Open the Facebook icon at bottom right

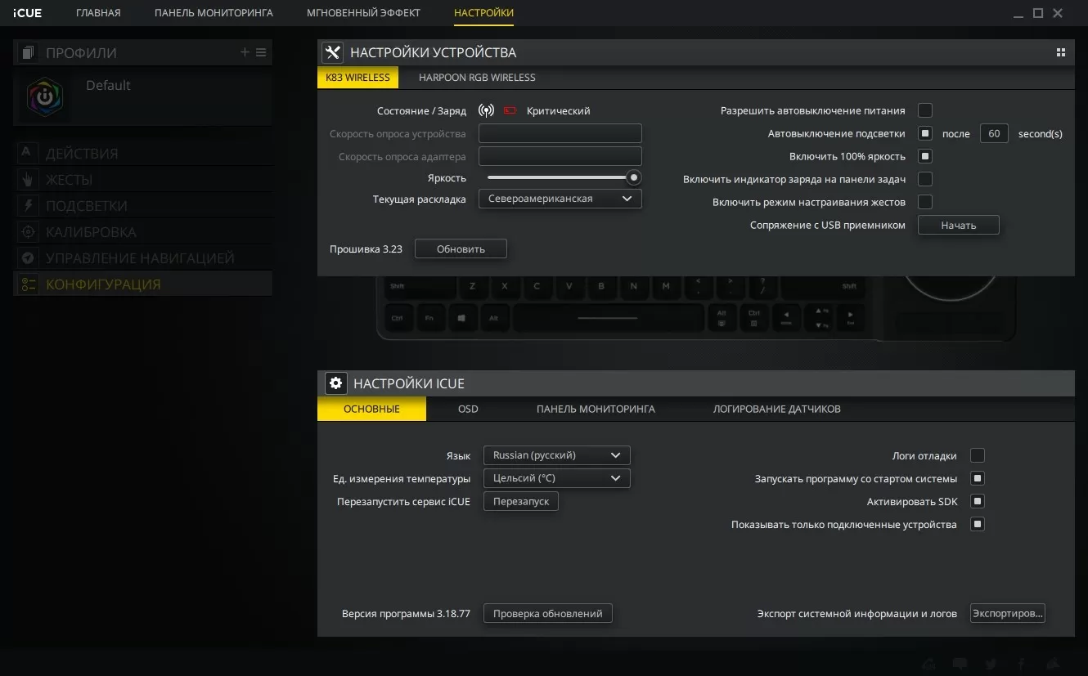click(x=1022, y=664)
